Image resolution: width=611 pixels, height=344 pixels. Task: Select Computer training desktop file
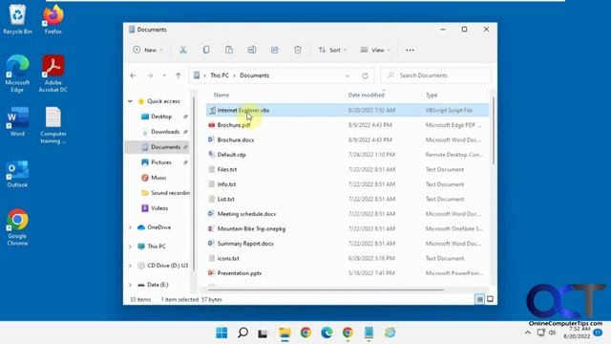[53, 125]
